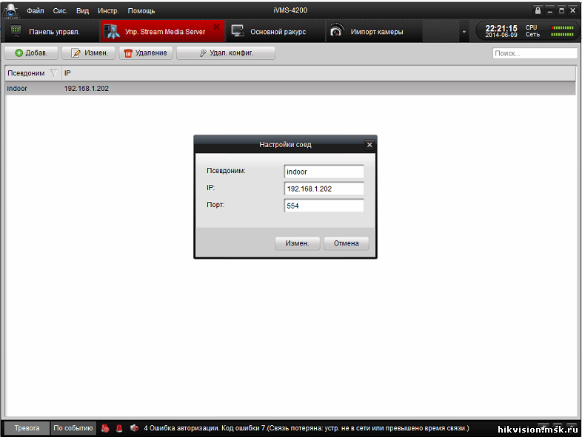This screenshot has width=582, height=437.
Task: Open the Сис. menu
Action: click(x=60, y=11)
